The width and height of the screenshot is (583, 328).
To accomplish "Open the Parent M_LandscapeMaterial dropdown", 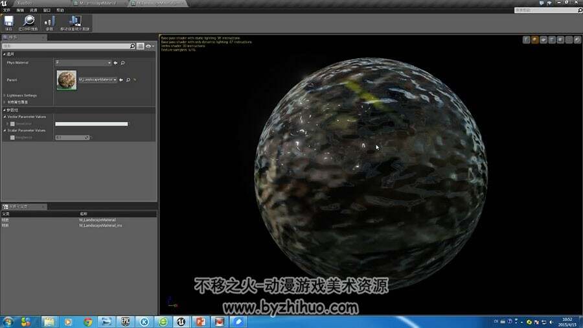I will coord(97,80).
